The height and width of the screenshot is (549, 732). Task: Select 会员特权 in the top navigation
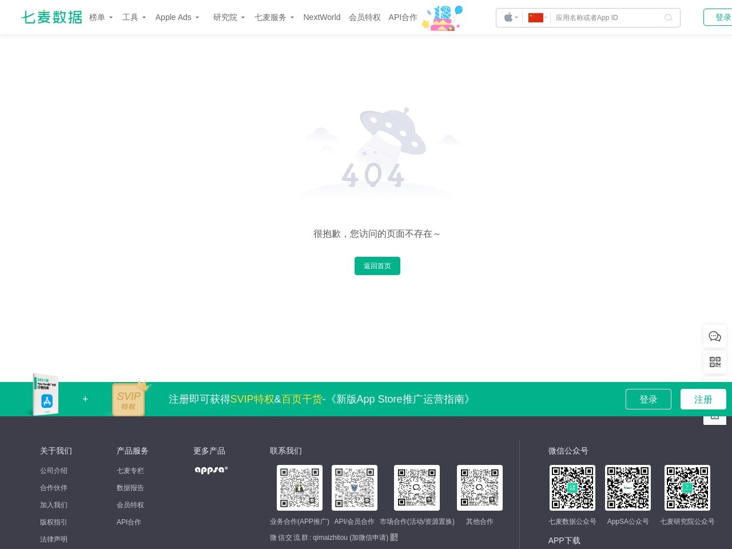[364, 17]
